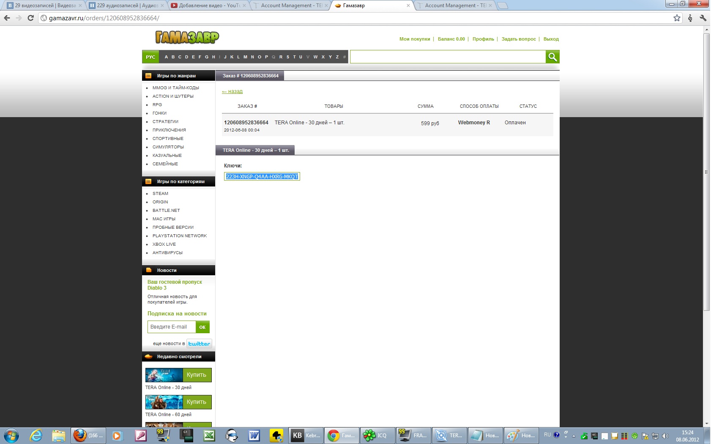Reload the page with refresh icon
The image size is (711, 444).
pyautogui.click(x=30, y=18)
